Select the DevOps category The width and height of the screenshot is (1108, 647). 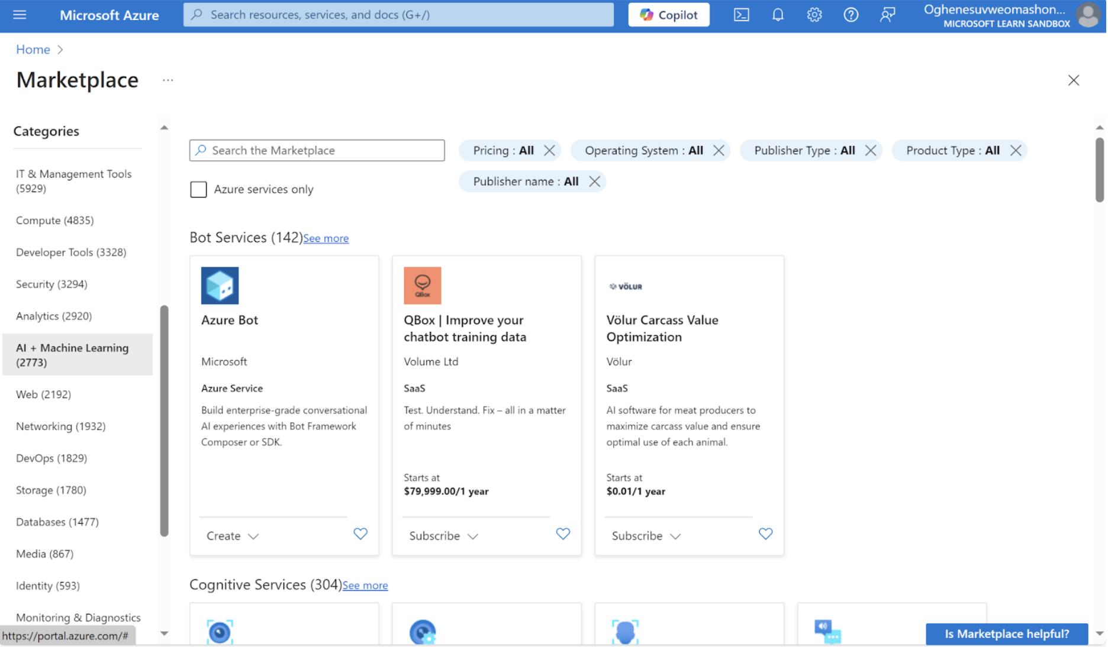pyautogui.click(x=78, y=459)
